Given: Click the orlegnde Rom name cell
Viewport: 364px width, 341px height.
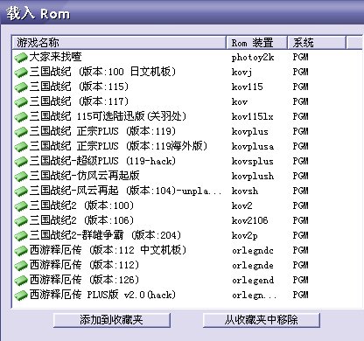Looking at the screenshot, I should pos(253,266).
